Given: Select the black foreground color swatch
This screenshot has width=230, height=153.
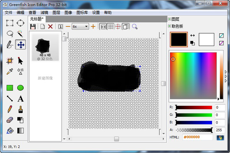Looking at the screenshot, I should pyautogui.click(x=179, y=39).
